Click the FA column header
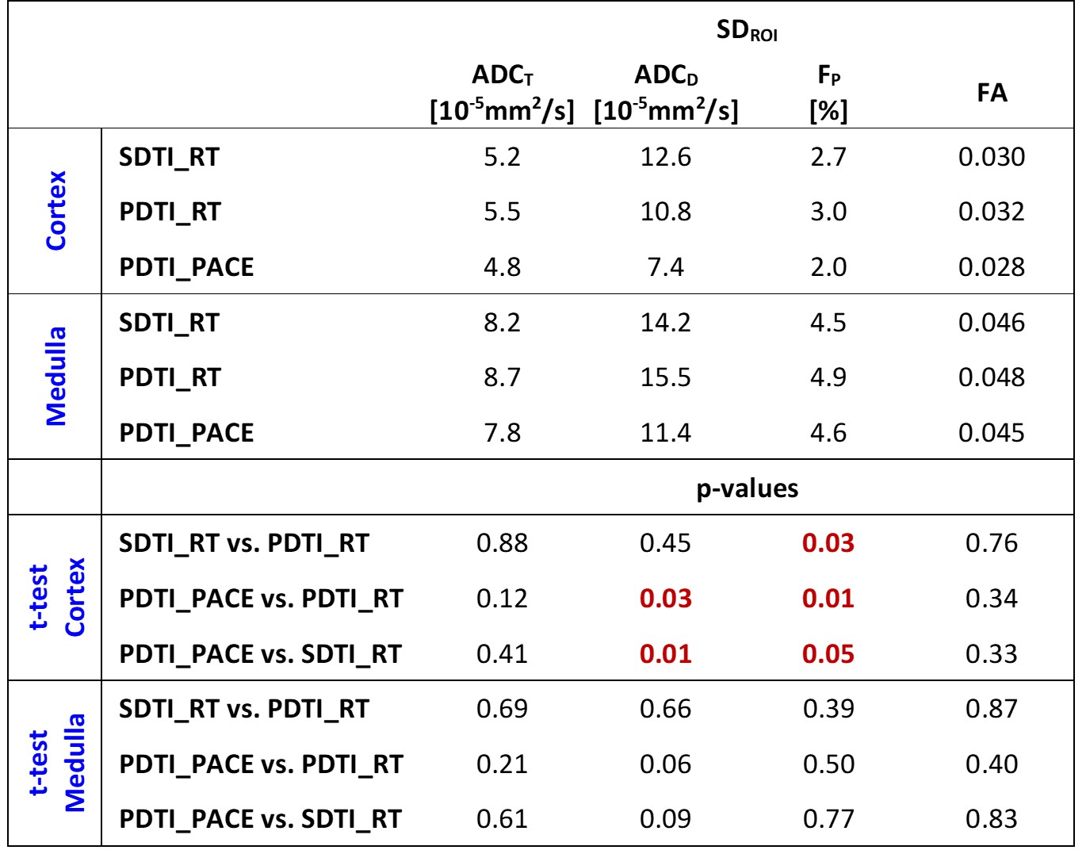 [x=992, y=94]
